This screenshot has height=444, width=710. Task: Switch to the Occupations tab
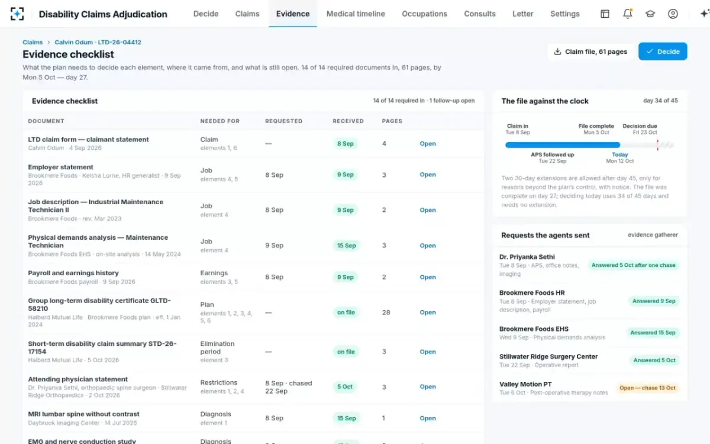(x=424, y=14)
